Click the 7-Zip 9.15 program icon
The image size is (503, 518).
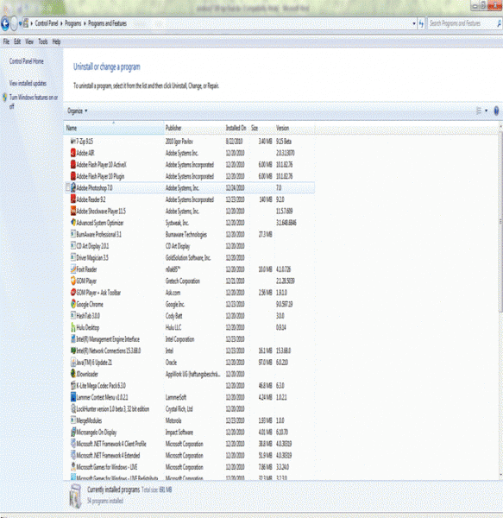point(73,142)
